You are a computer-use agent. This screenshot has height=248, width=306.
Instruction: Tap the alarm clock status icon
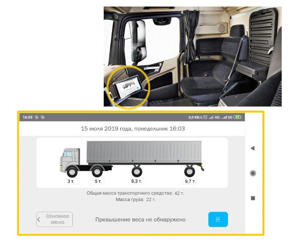[205, 117]
